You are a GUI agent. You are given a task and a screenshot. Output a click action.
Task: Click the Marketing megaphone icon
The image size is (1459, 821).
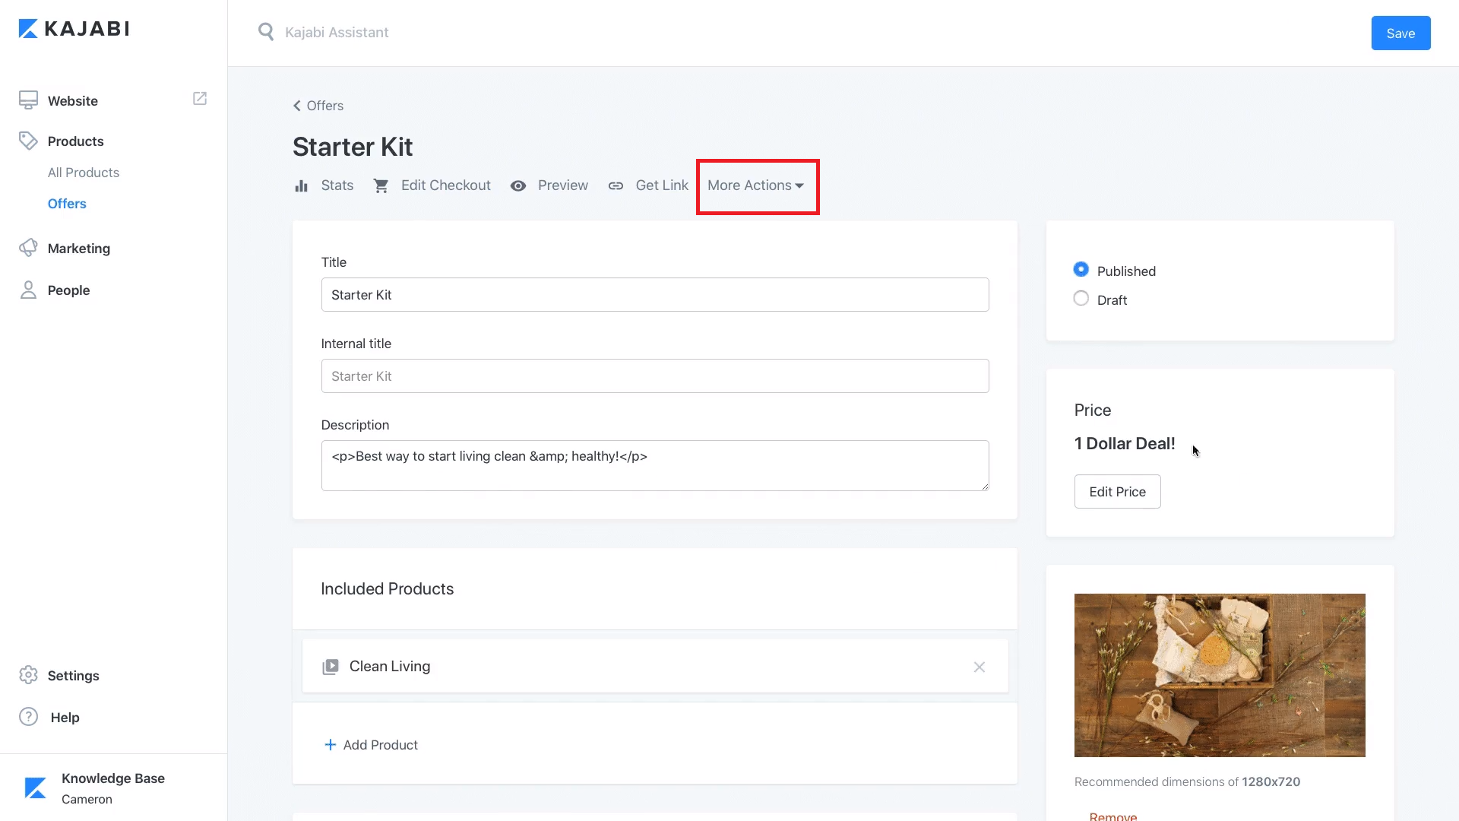[x=28, y=248]
